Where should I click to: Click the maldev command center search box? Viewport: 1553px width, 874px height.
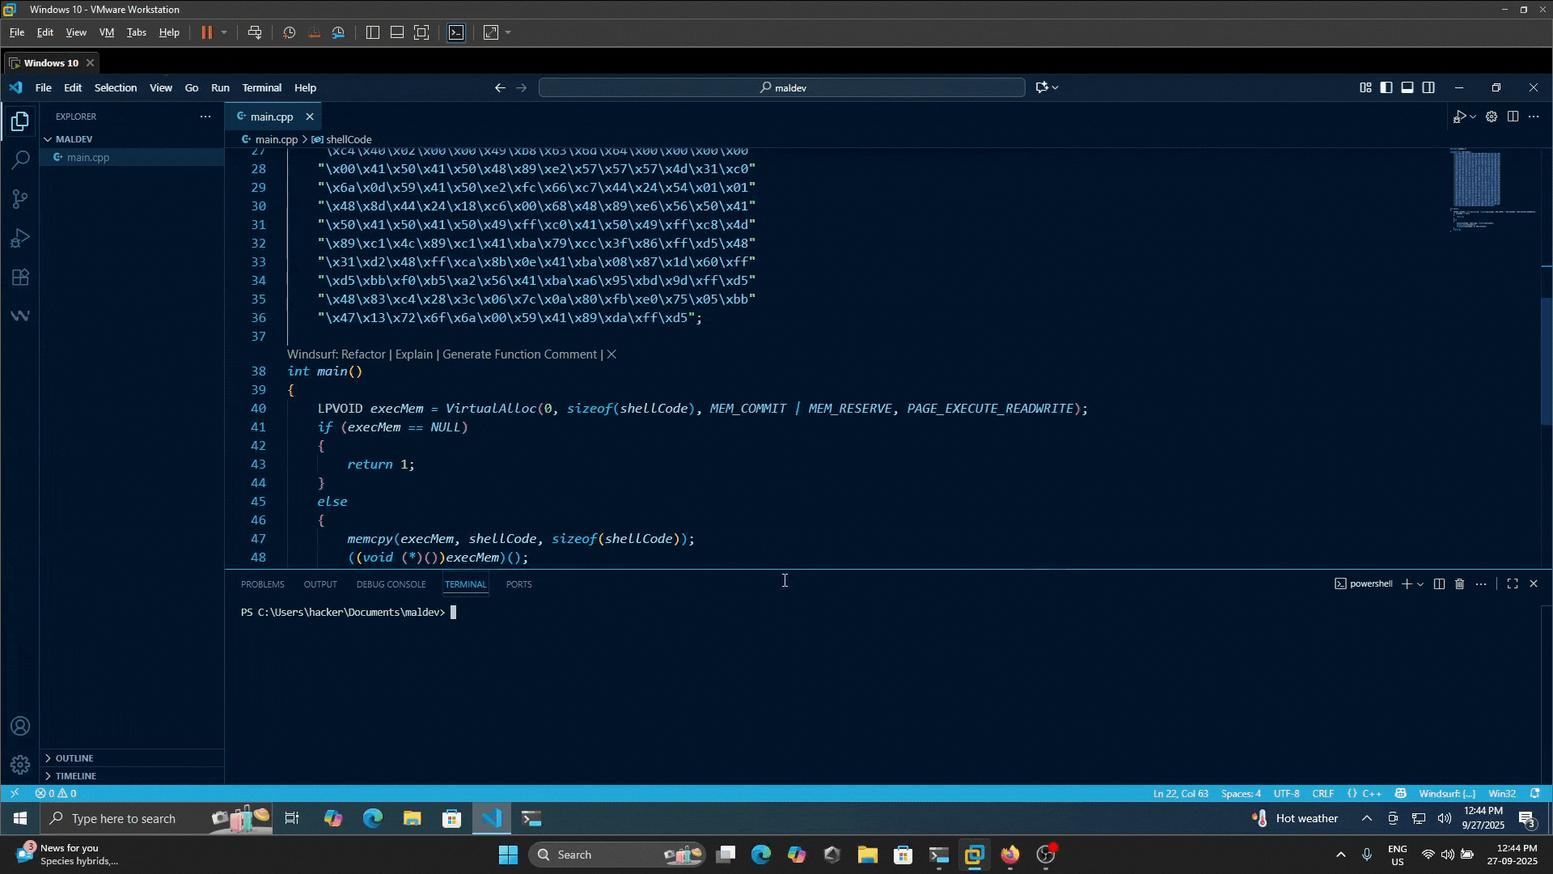pos(781,87)
